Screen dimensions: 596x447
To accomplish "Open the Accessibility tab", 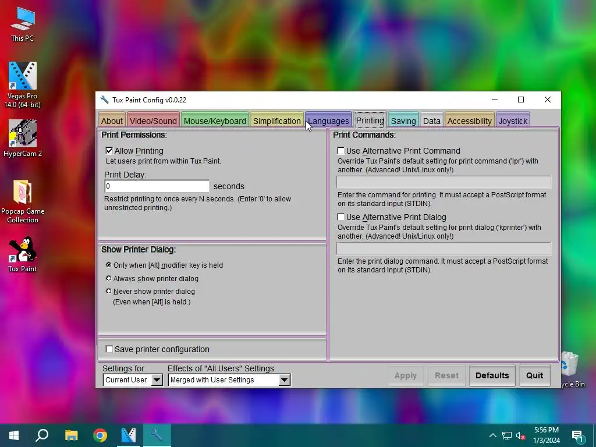I will [x=470, y=120].
